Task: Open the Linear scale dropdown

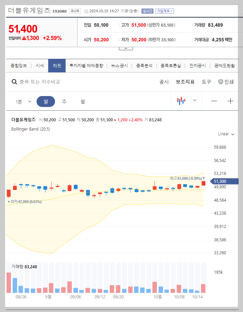Action: tap(226, 134)
